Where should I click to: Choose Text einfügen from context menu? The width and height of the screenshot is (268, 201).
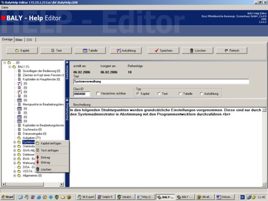pyautogui.click(x=50, y=151)
